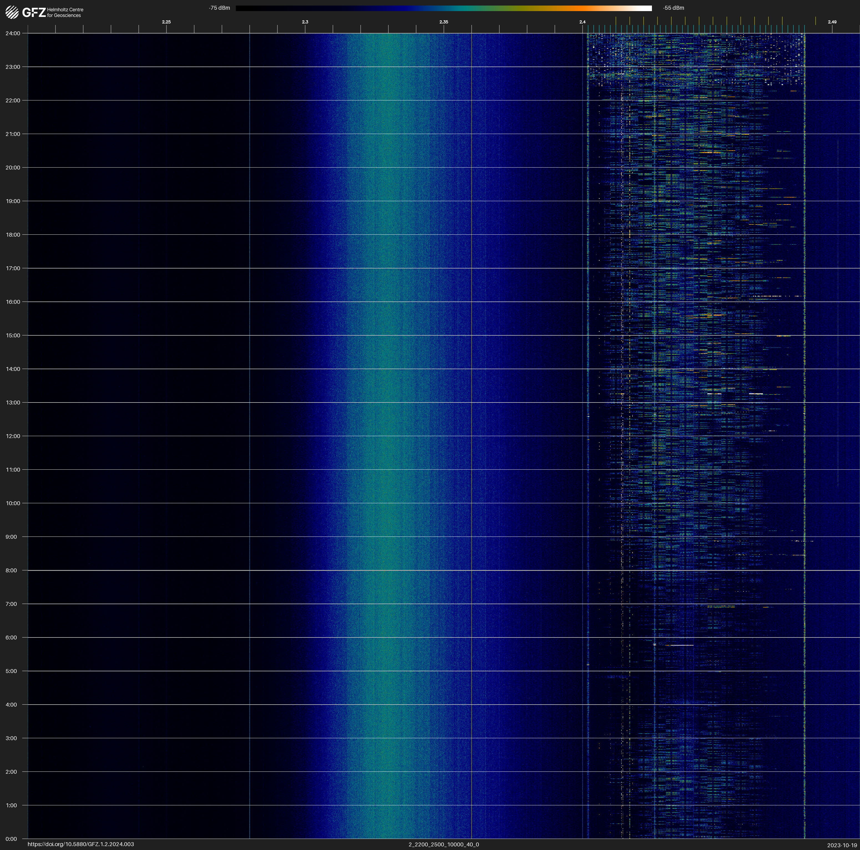Viewport: 860px width, 850px height.
Task: Select the 18:00 time axis label
Action: (13, 234)
